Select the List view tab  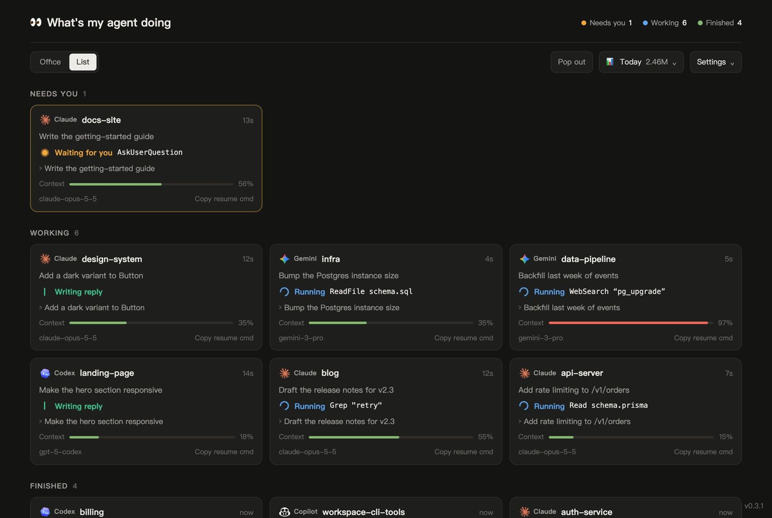pos(83,62)
